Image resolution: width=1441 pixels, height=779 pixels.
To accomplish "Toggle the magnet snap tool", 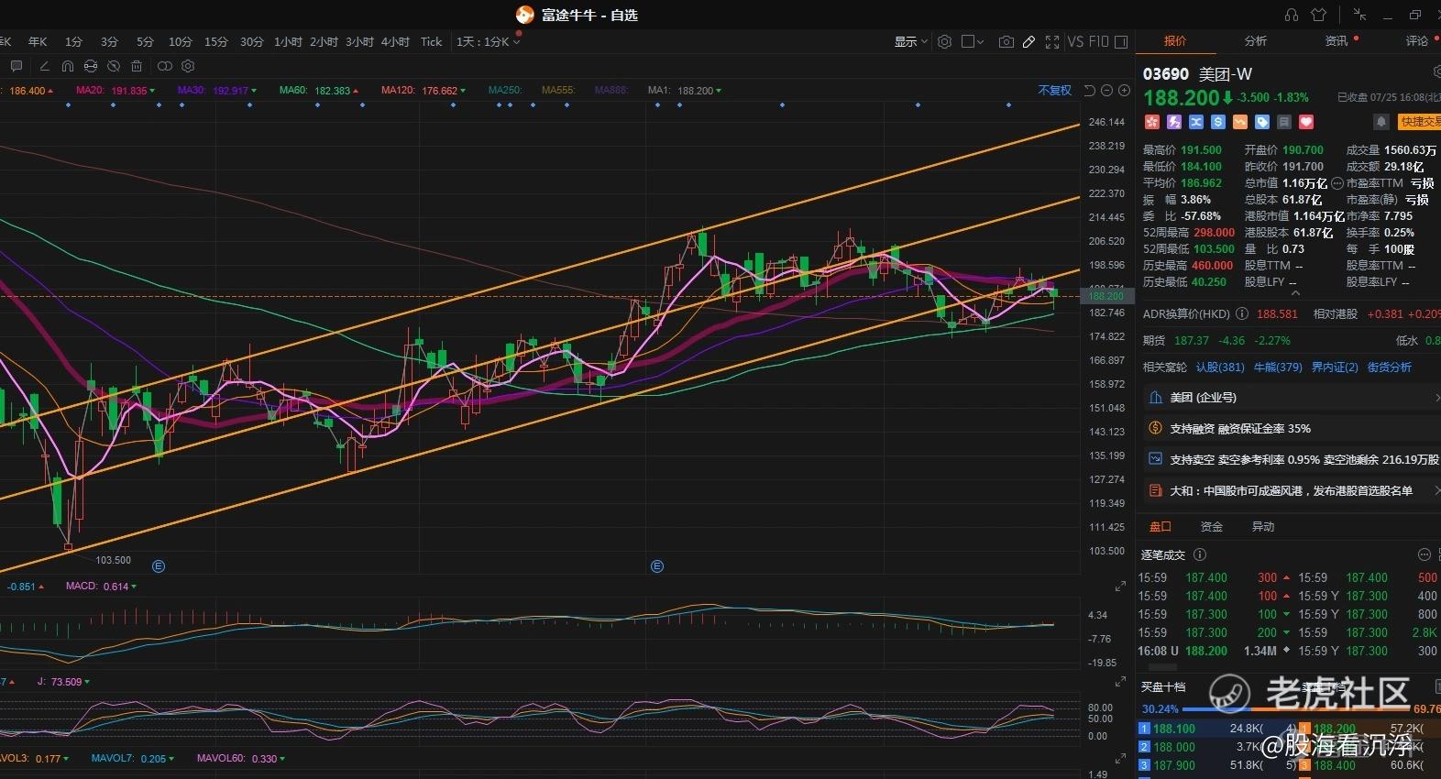I will click(67, 66).
